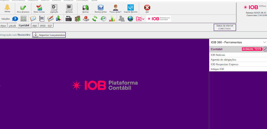Click the green refresh arrows icon

pyautogui.click(x=95, y=19)
